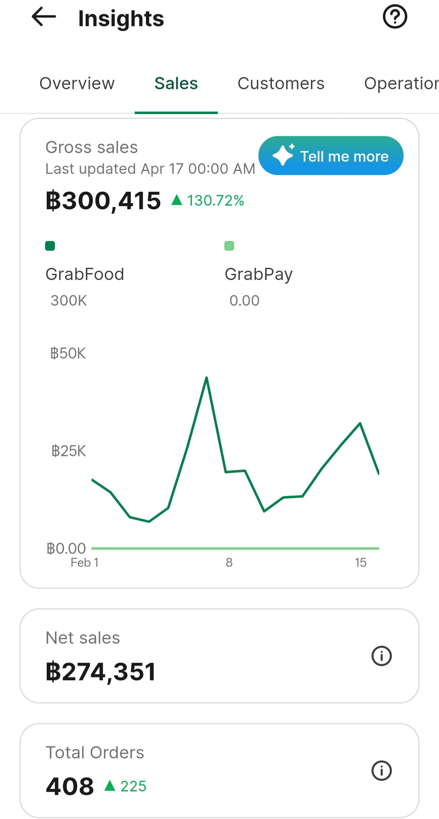Tap the dark green GrabFood legend swatch
The width and height of the screenshot is (439, 819).
point(50,246)
